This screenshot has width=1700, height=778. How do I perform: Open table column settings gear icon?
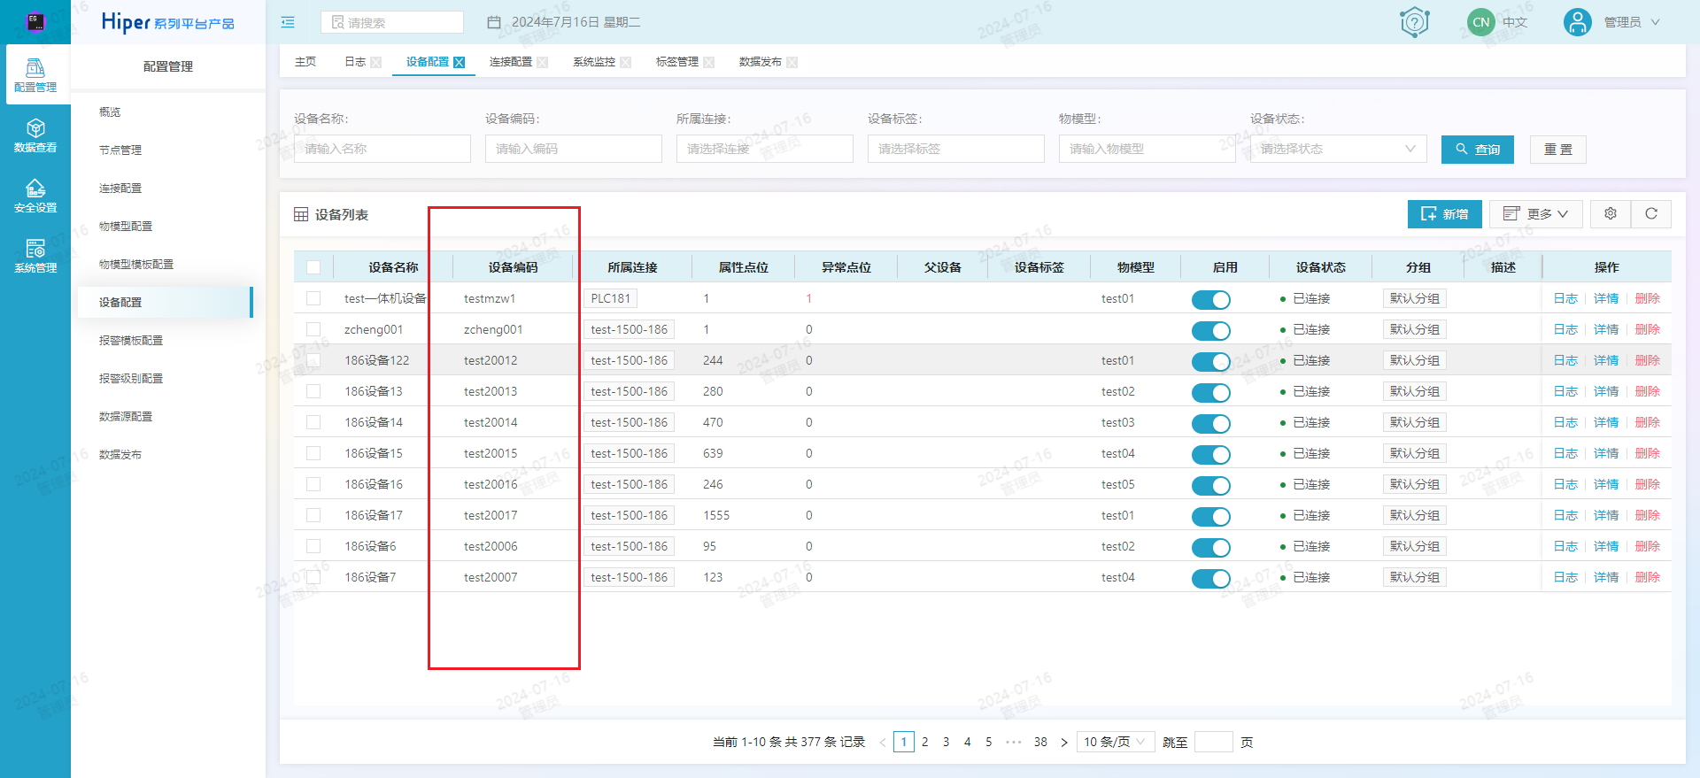(x=1611, y=213)
